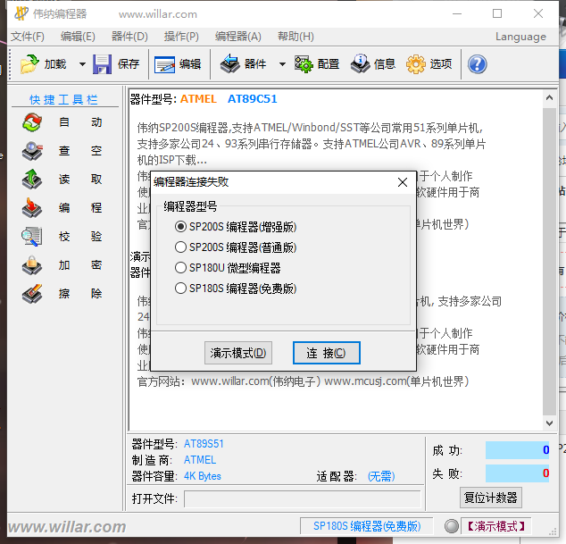Click the 读取 (Read) quick tool icon
Viewport: 566px width, 544px height.
pyautogui.click(x=32, y=180)
